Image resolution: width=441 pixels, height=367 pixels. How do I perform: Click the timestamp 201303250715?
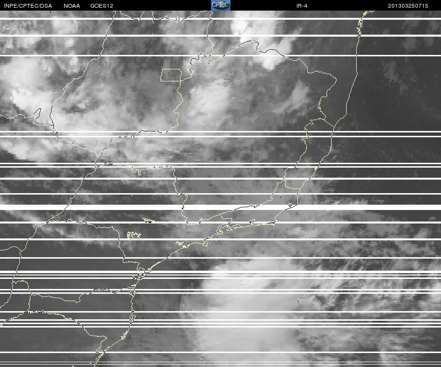coord(408,6)
